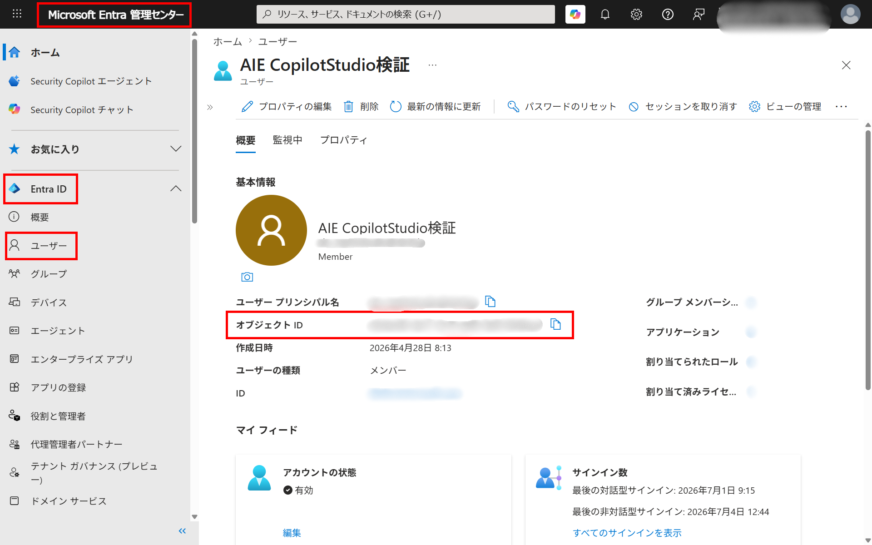Click 割り当てられたロール count
872x545 pixels.
tap(752, 362)
